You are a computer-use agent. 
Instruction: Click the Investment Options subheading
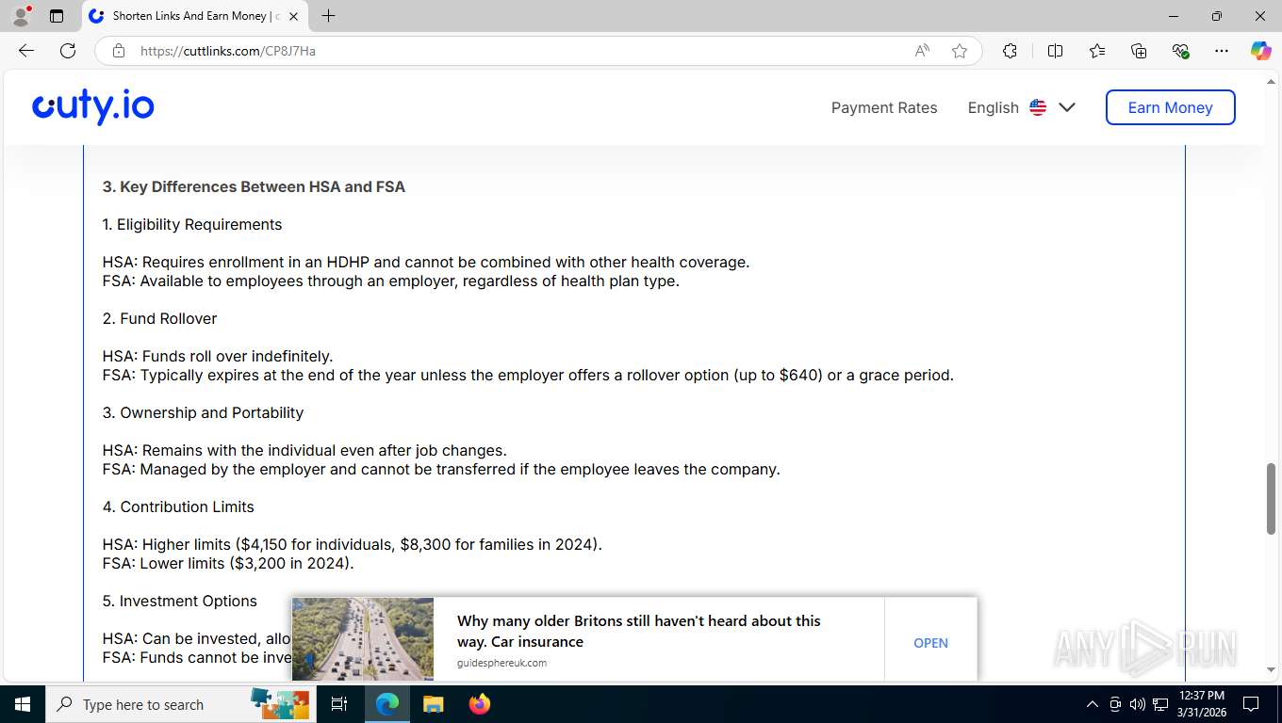(x=179, y=601)
